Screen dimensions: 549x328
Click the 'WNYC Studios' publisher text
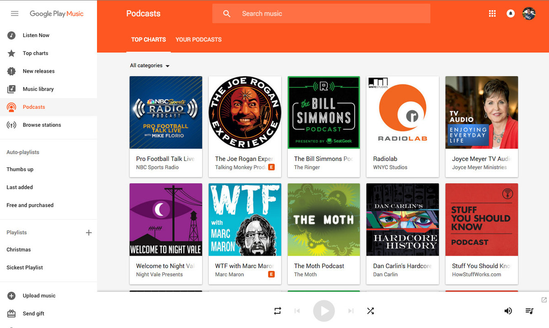tap(390, 167)
